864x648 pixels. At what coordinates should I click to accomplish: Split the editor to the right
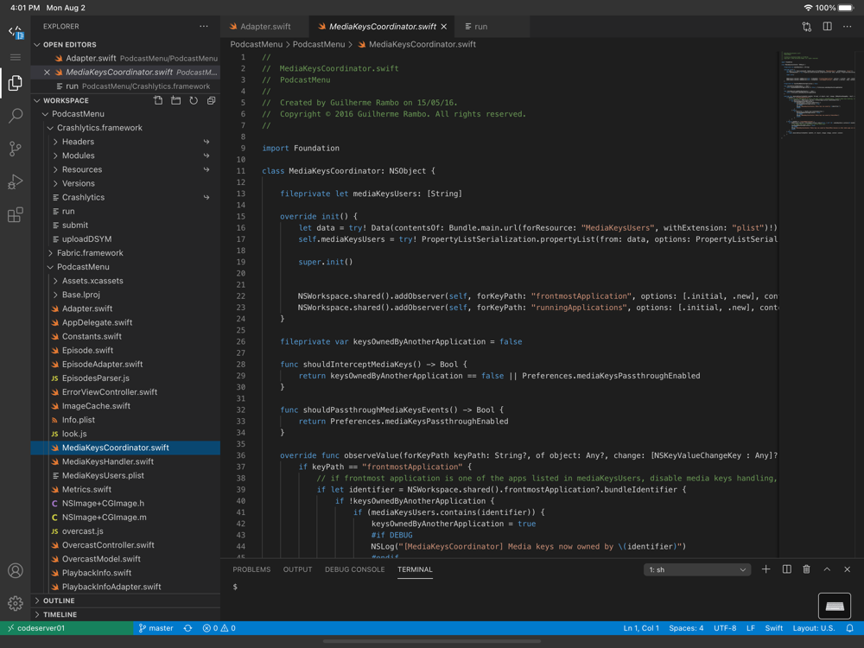coord(827,27)
